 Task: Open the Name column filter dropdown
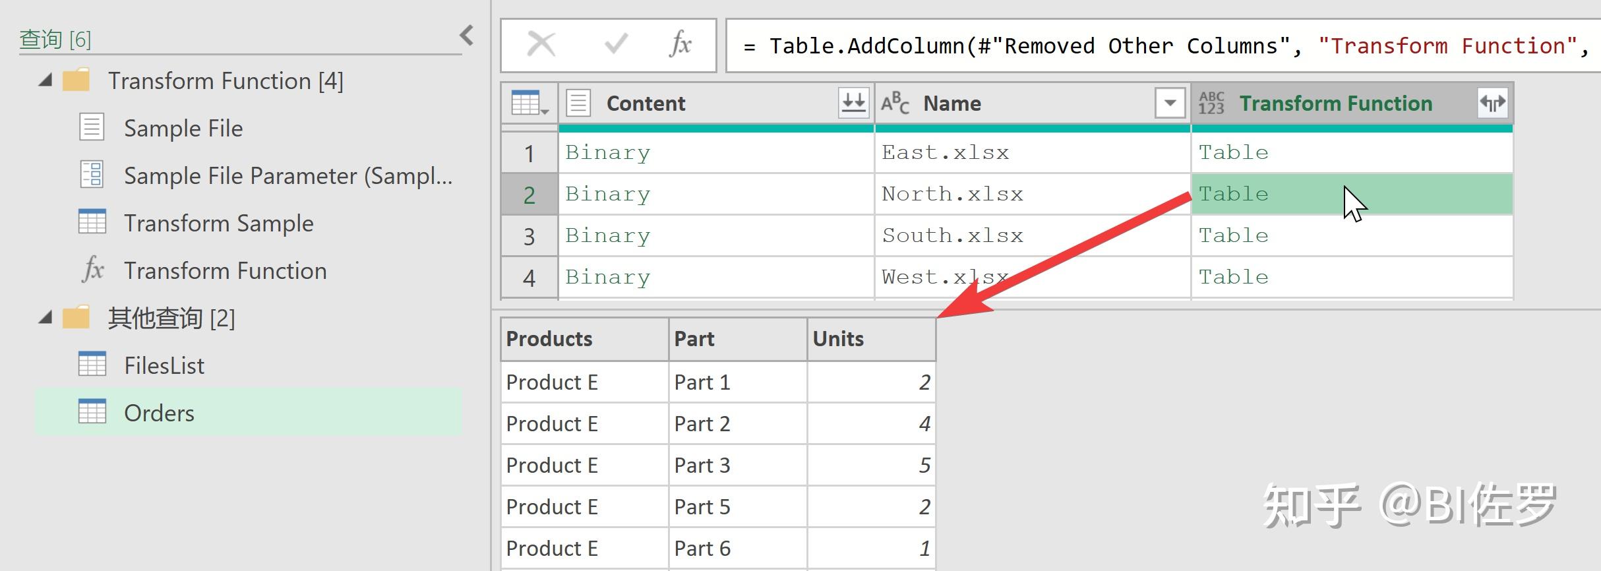[x=1170, y=104]
